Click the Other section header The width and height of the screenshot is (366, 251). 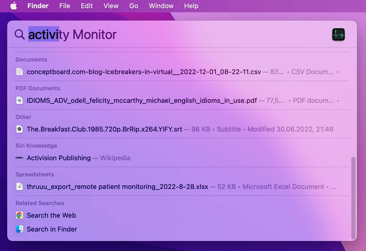23,117
